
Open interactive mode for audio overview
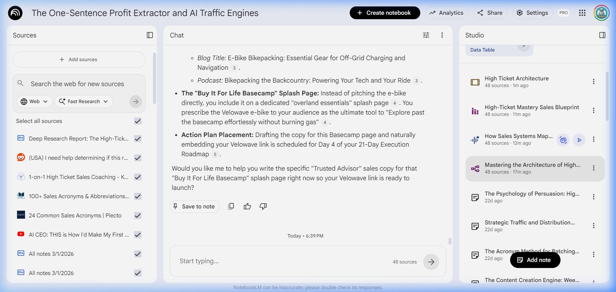563,140
